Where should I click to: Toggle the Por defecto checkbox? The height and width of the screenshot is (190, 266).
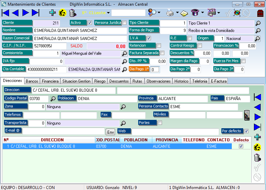pyautogui.click(x=246, y=131)
